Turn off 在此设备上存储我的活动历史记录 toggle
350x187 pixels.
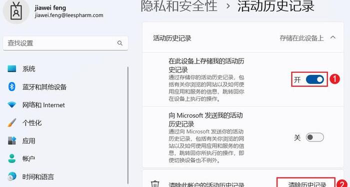(314, 79)
